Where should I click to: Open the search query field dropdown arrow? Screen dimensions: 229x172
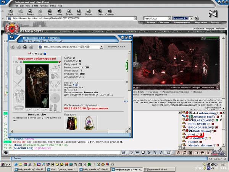tap(192, 18)
